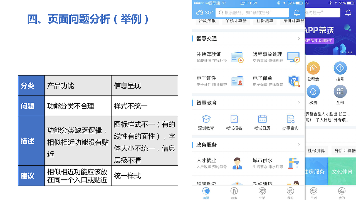Select the 我的 bottom navigation tab
Screen dimensions: 356x200
(x=290, y=193)
